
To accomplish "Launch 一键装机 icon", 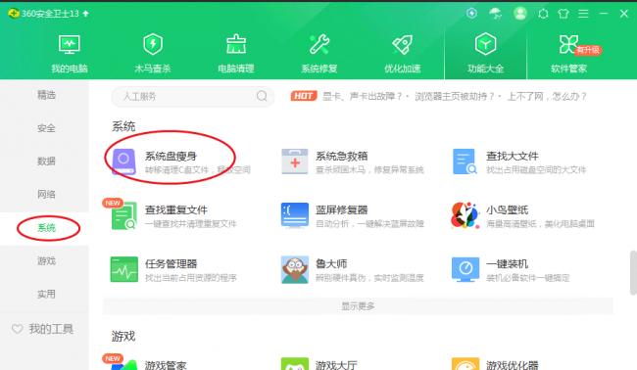I will tap(465, 269).
